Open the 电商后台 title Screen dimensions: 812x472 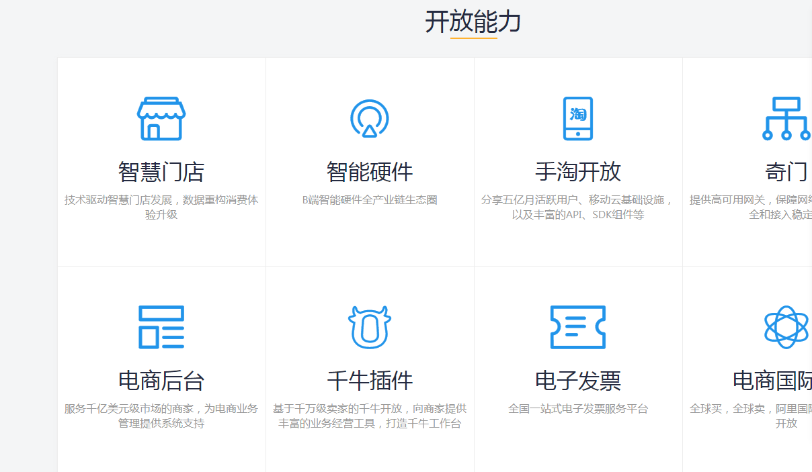(161, 381)
